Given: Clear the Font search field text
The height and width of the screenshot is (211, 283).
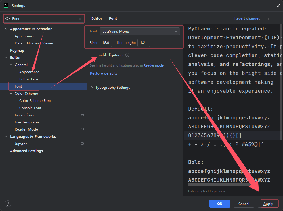Looking at the screenshot, I should [80, 19].
